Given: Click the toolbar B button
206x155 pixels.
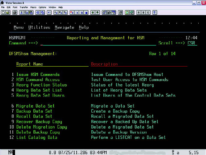Looking at the screenshot, I should (x=143, y=12).
